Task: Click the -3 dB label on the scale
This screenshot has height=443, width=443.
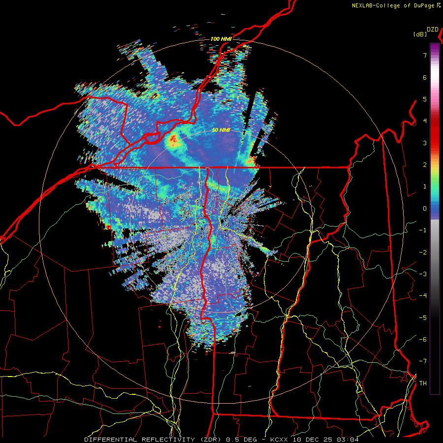Action: click(423, 274)
